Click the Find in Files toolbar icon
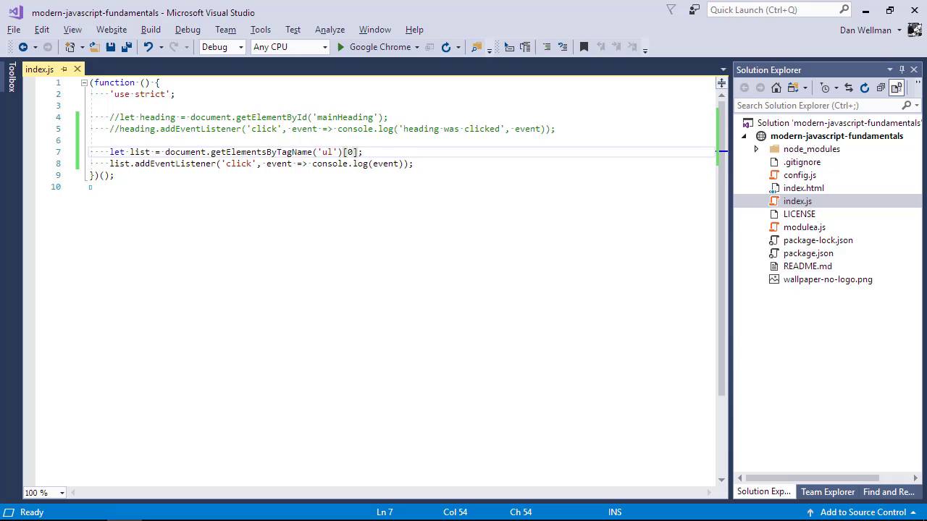This screenshot has height=521, width=927. pos(477,47)
